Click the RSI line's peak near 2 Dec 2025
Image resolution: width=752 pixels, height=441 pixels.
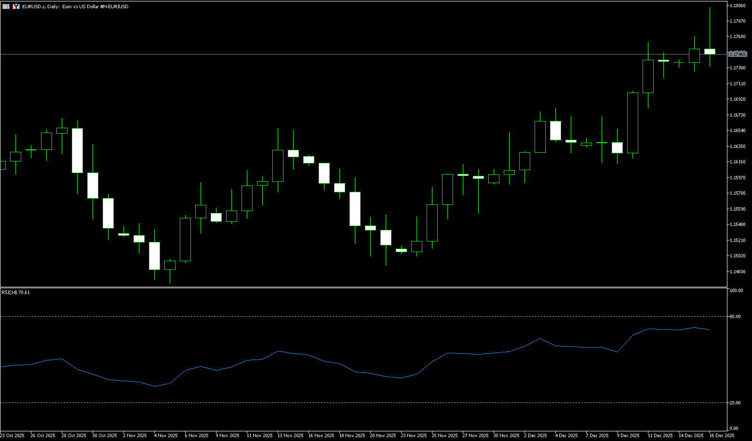click(540, 338)
